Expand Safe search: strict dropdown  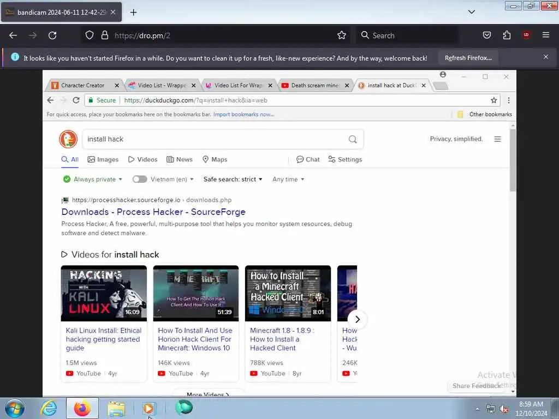[233, 179]
